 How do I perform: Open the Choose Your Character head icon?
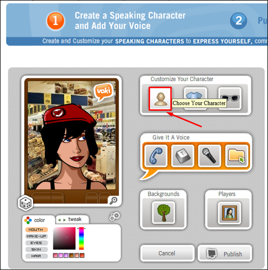[x=160, y=99]
